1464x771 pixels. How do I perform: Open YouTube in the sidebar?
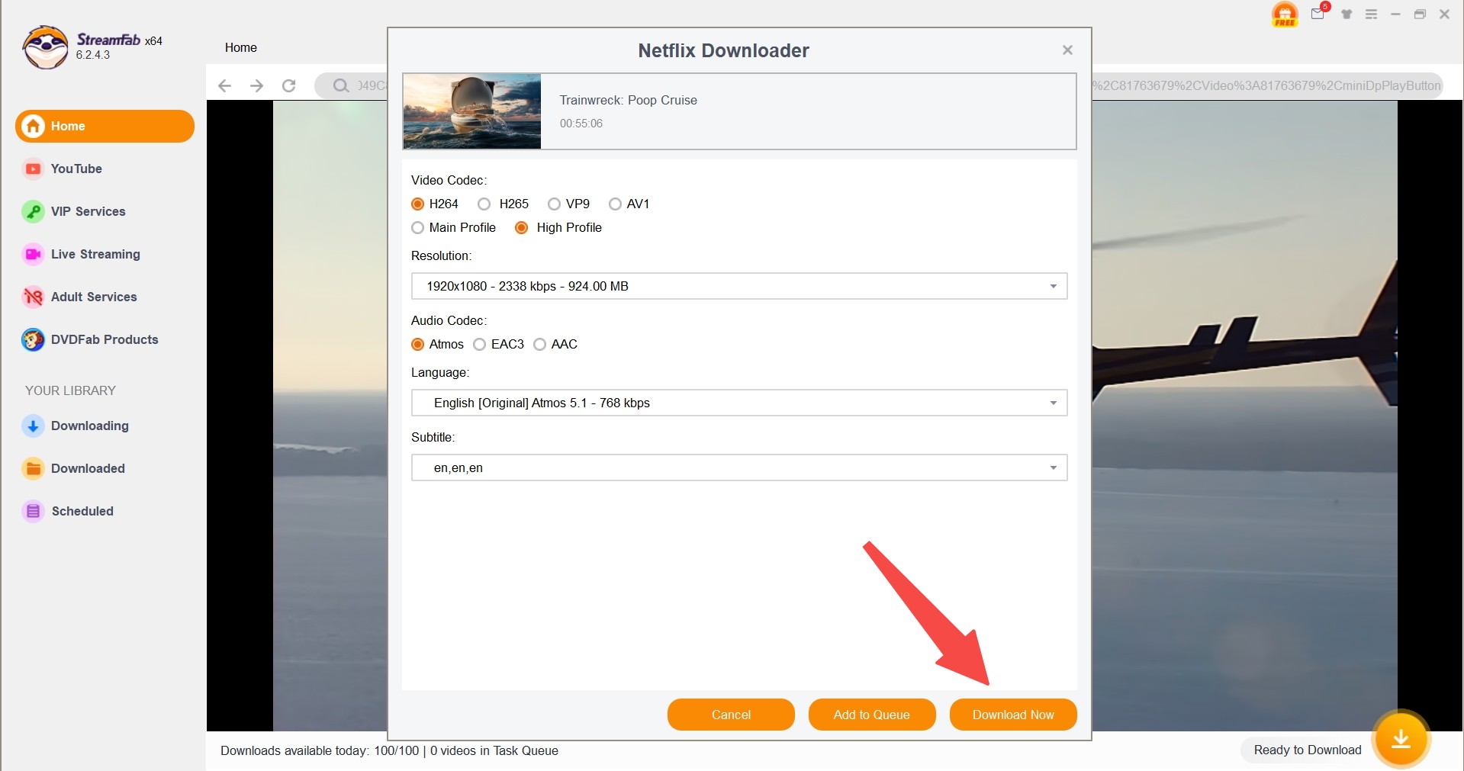click(76, 169)
